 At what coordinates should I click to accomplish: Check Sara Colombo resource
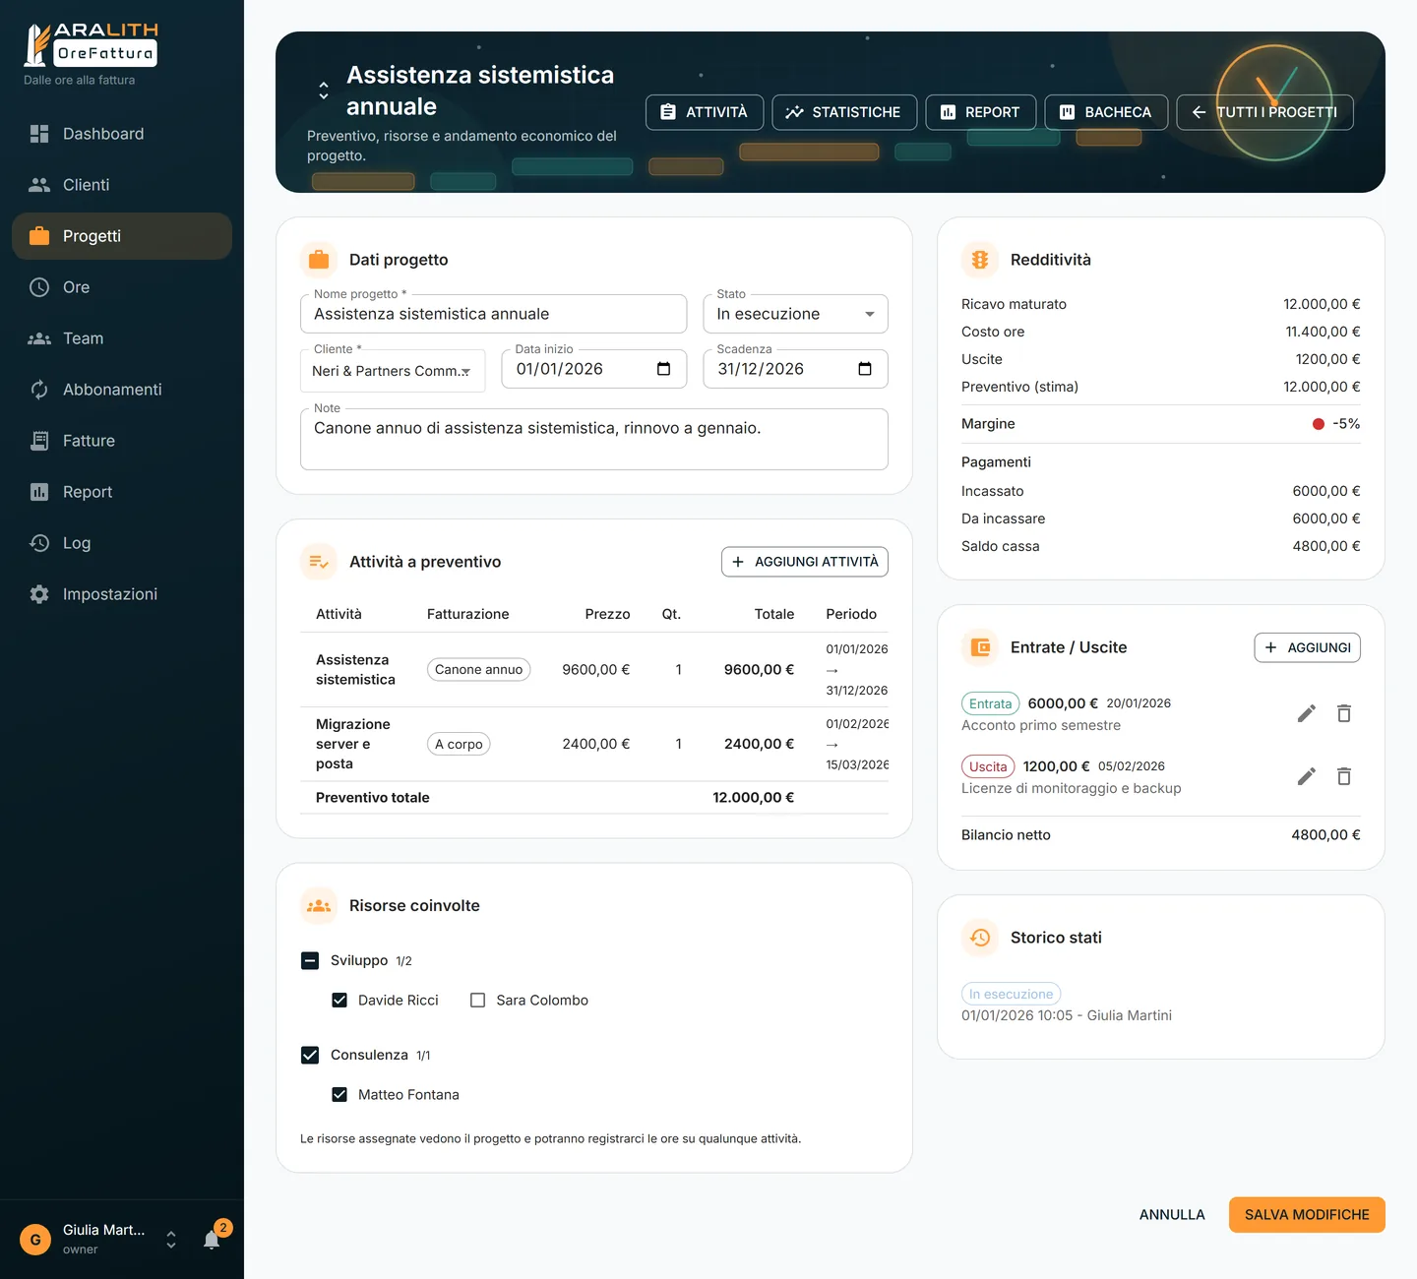[478, 1000]
